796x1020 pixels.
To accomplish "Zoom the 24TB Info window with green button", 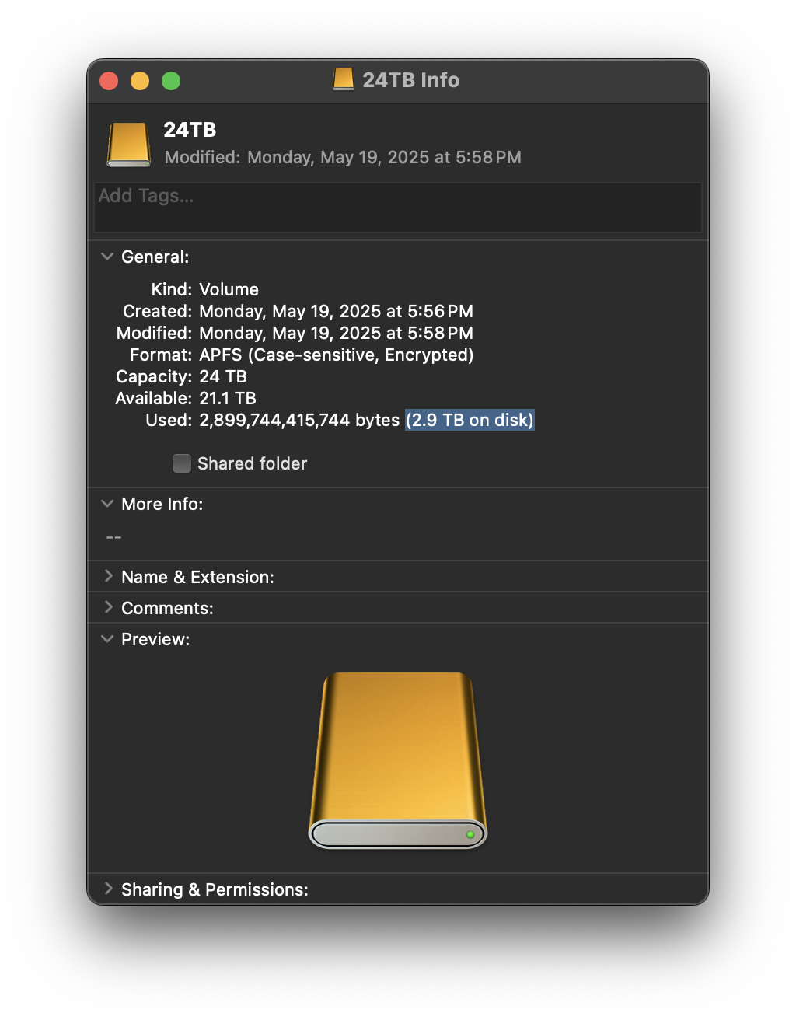I will click(x=171, y=81).
